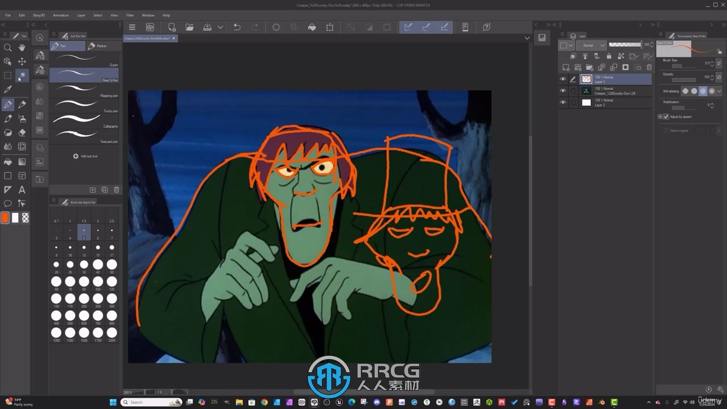Open the Layer menu
The height and width of the screenshot is (409, 727).
pyautogui.click(x=81, y=15)
